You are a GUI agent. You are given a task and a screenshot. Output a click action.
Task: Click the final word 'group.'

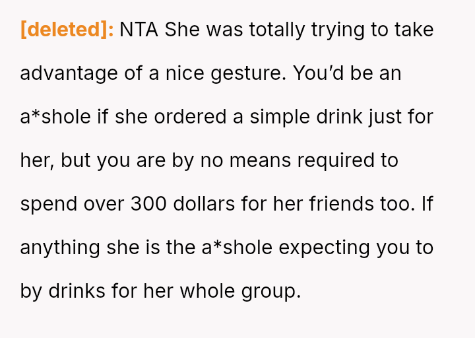click(272, 291)
